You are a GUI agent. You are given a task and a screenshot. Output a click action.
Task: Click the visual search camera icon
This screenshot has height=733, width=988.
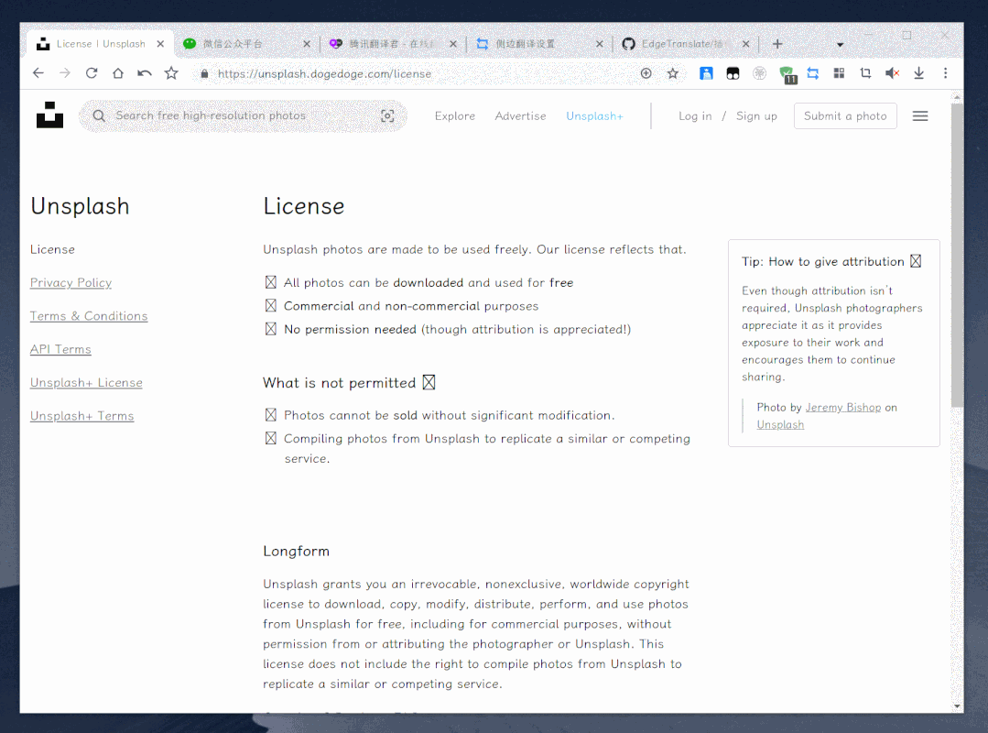tap(387, 116)
